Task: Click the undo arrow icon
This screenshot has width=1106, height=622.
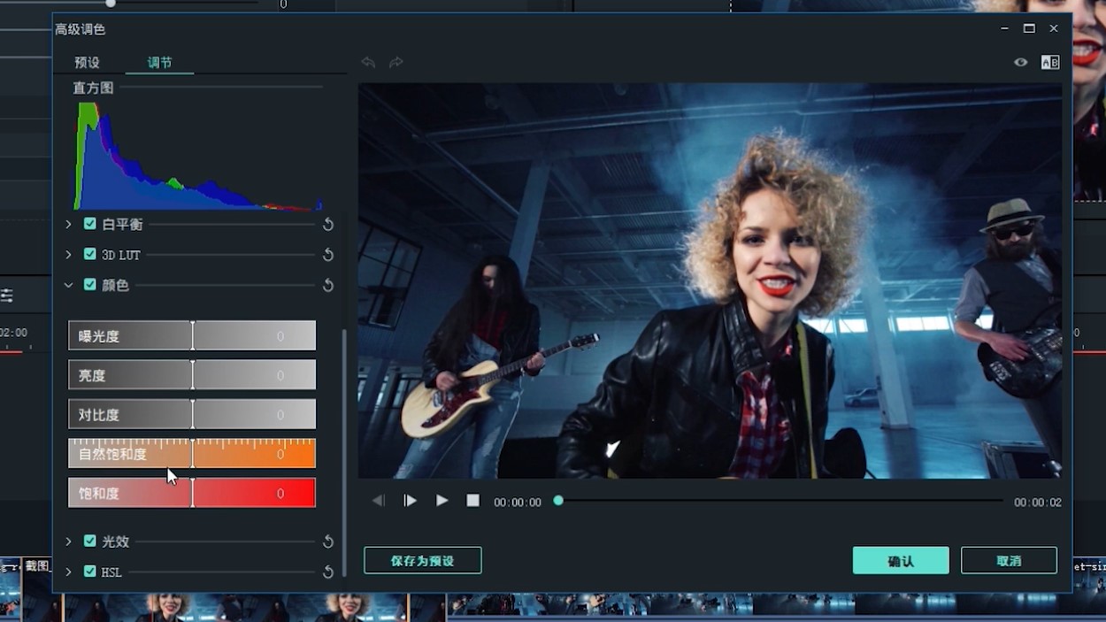Action: [368, 63]
